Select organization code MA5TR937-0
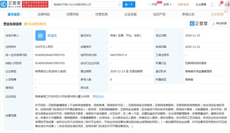This screenshot has height=133, width=230. click(x=119, y=55)
